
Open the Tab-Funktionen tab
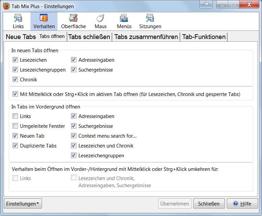pyautogui.click(x=204, y=37)
